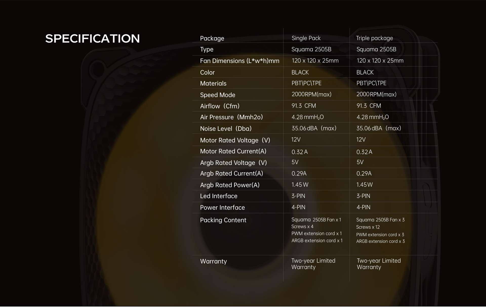Click 0.32 A under Single Pack
Viewport: 486px width, 307px height.
pos(299,152)
